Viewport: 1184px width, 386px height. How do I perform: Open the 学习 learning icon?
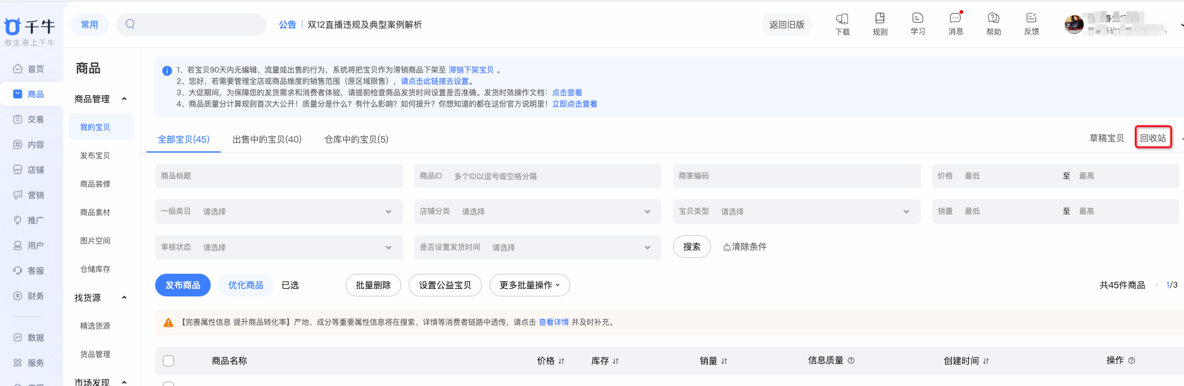[x=918, y=19]
